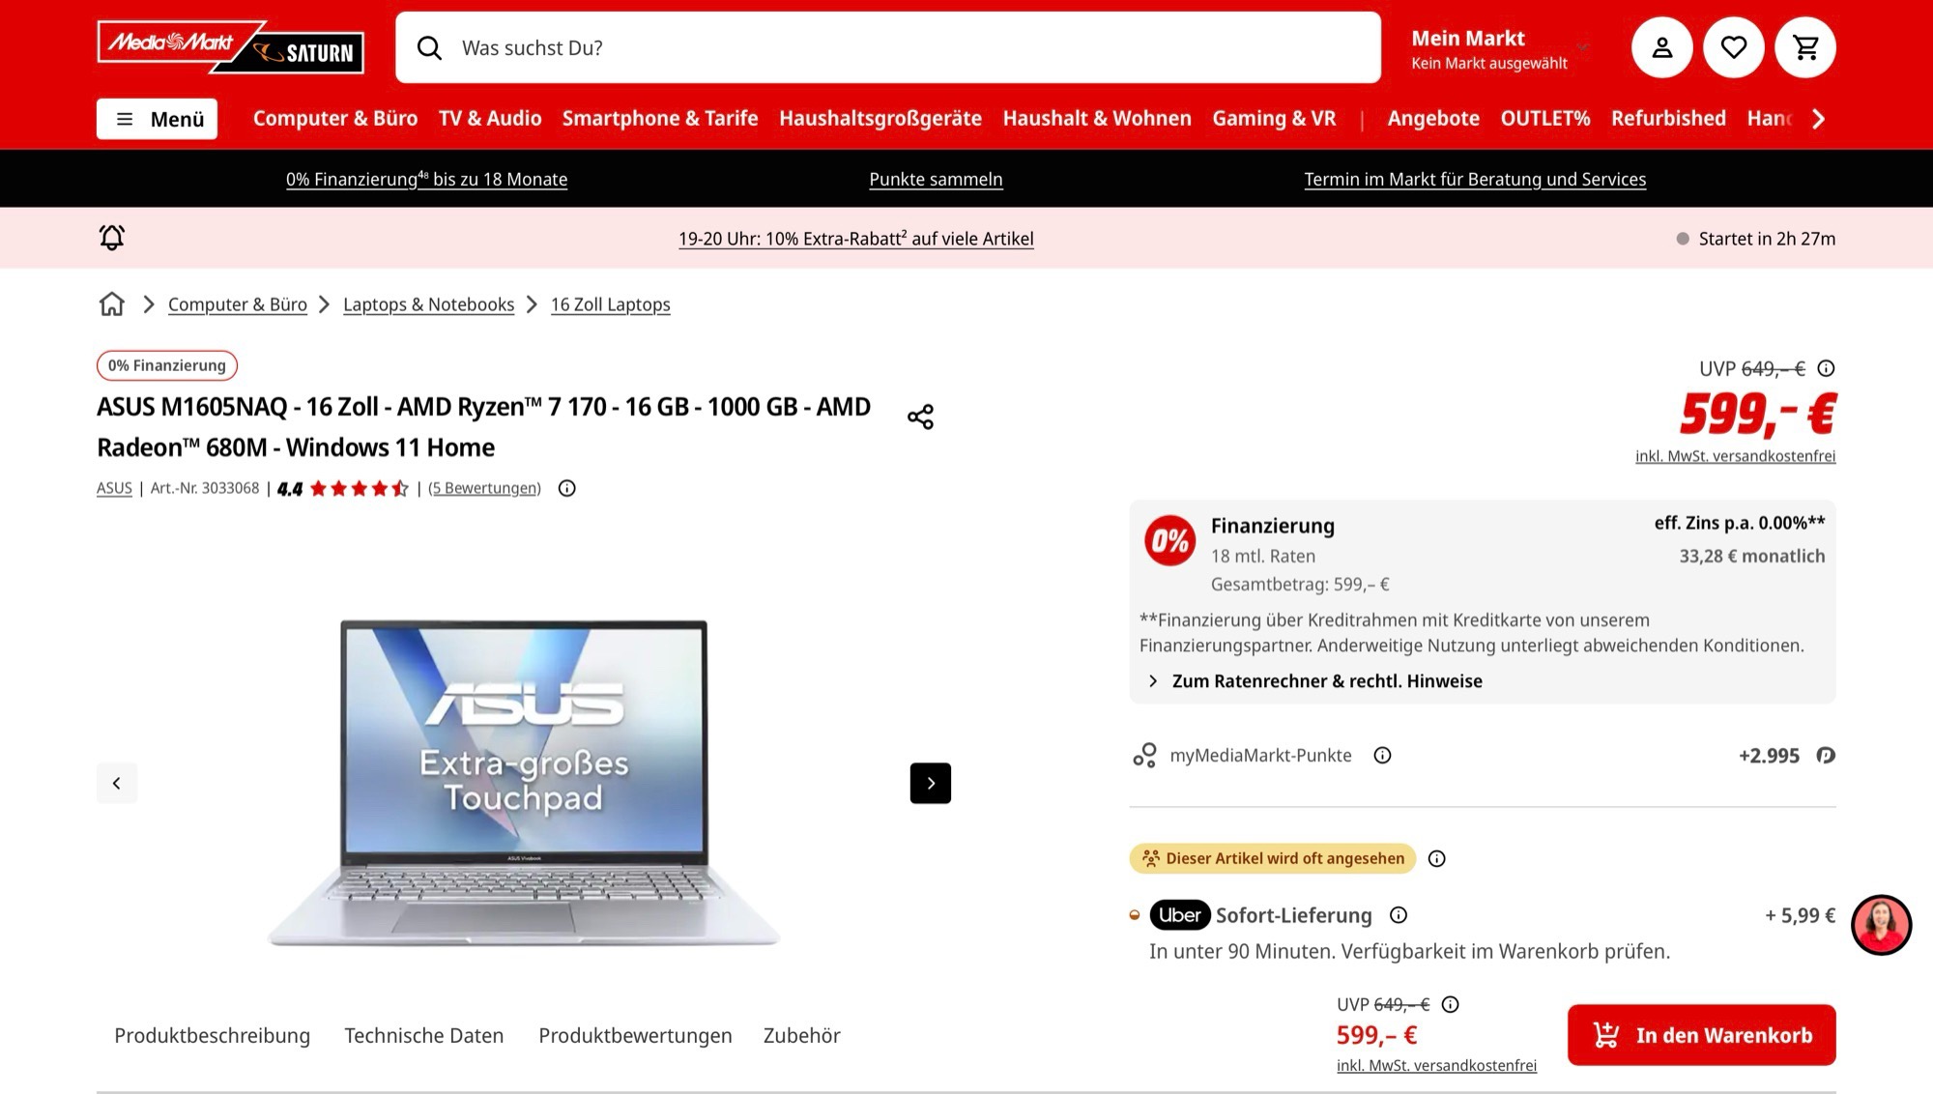The width and height of the screenshot is (1933, 1094).
Task: Show info for 'Dieser Artikel wird oft angesehen'
Action: tap(1437, 858)
